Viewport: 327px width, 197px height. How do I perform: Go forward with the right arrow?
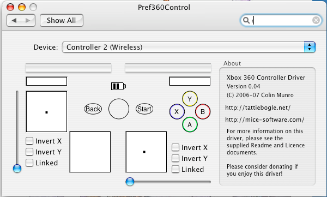28,20
